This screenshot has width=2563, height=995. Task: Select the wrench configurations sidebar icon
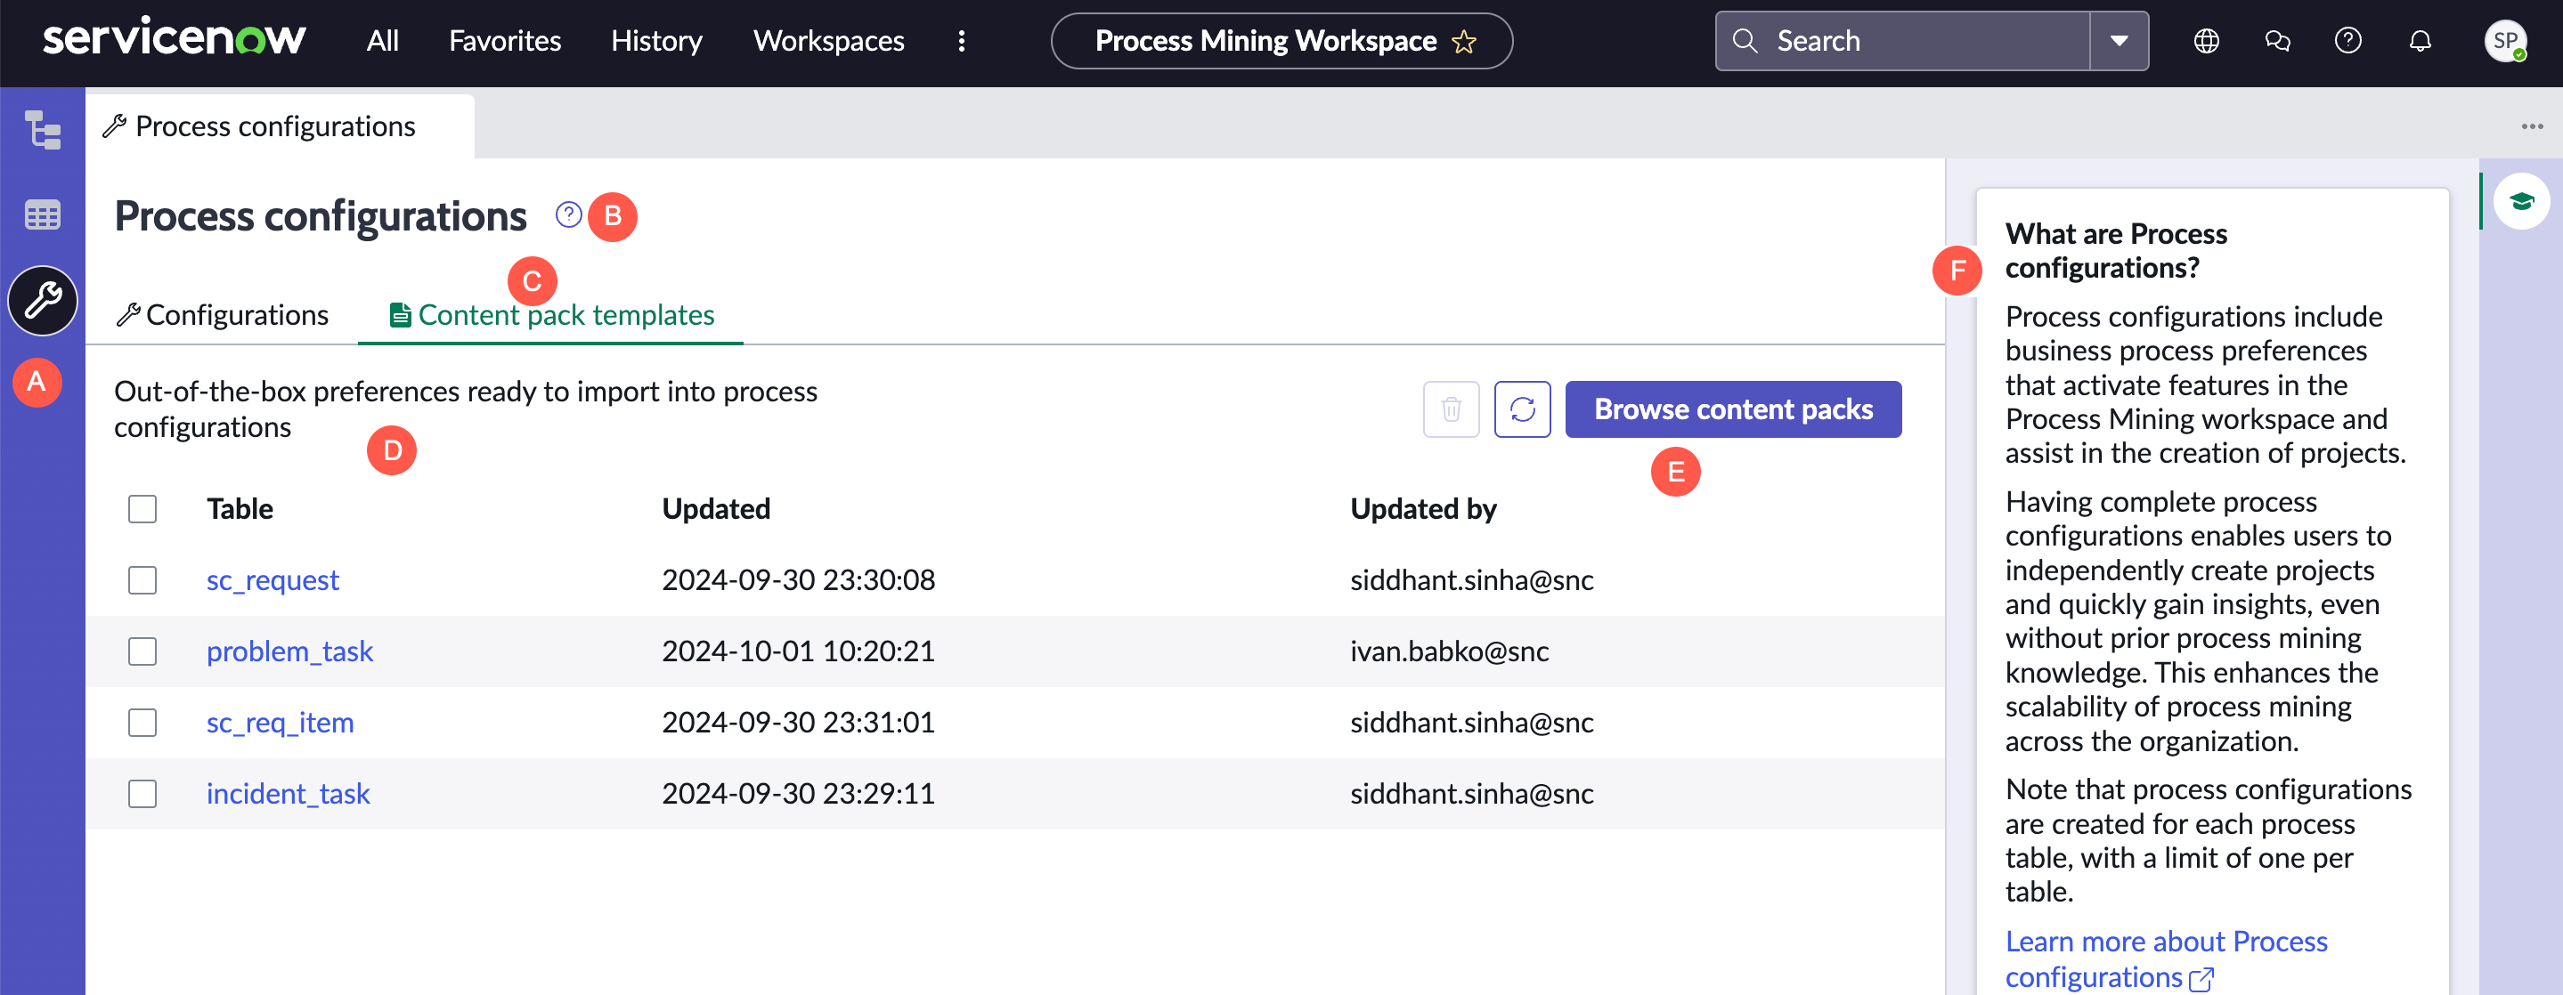tap(43, 300)
